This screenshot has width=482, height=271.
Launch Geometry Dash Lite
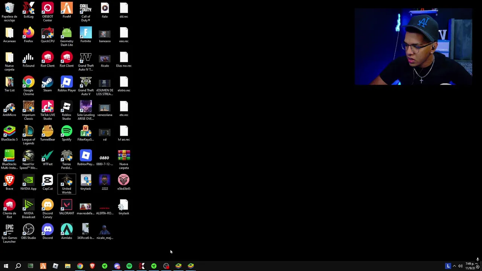point(67,37)
